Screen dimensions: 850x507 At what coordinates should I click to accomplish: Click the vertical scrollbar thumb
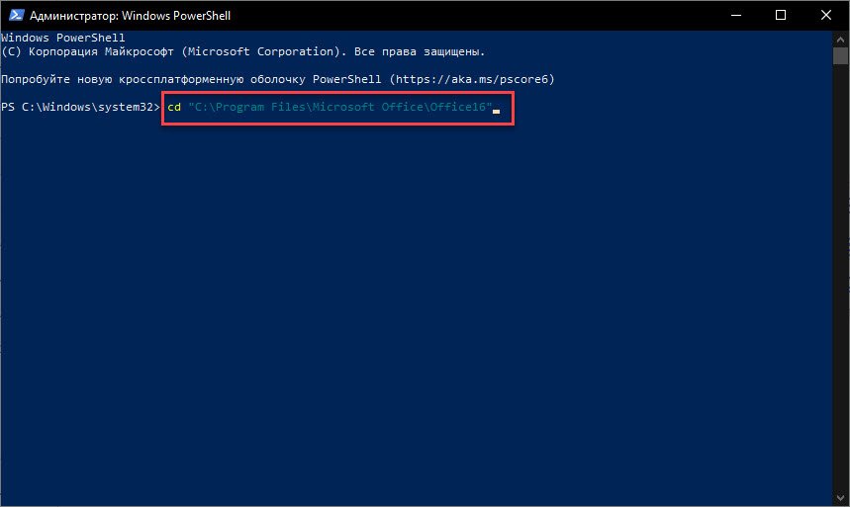coord(840,55)
